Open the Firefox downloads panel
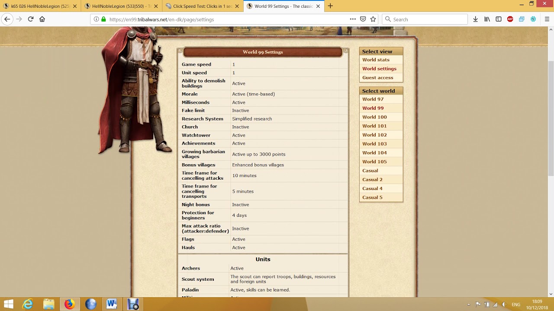554x311 pixels. point(475,19)
